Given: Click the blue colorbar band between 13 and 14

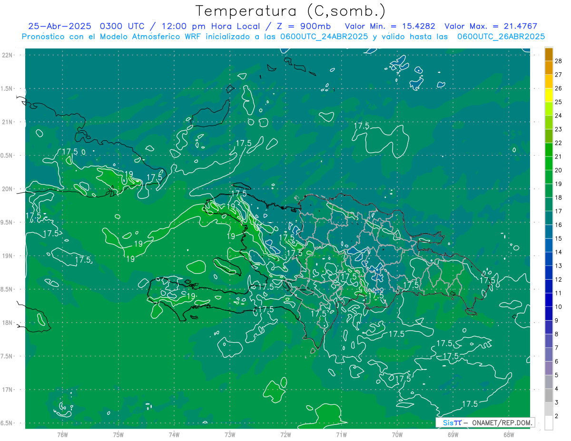Looking at the screenshot, I should click(x=549, y=259).
